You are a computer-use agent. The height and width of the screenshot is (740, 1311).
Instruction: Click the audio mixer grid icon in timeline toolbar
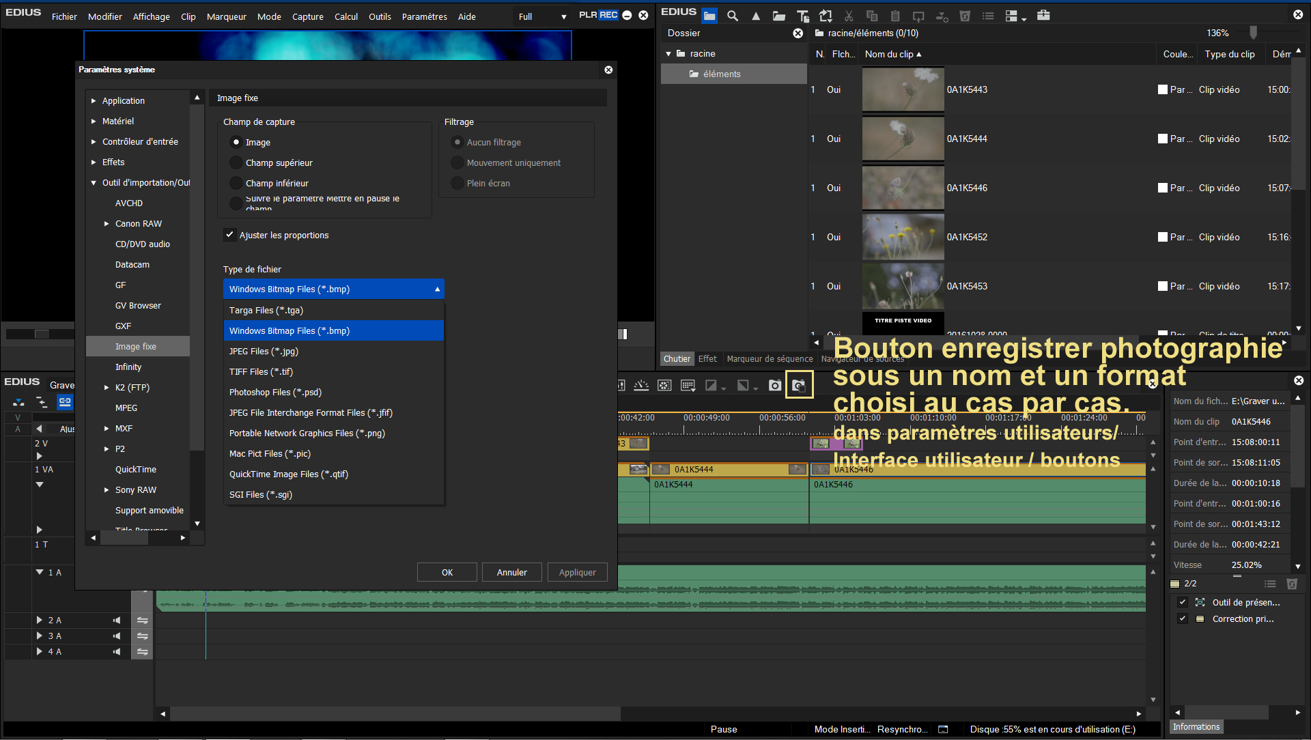pyautogui.click(x=688, y=386)
